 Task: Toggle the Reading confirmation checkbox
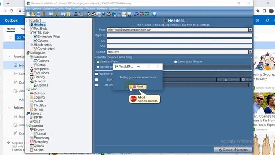click(96, 74)
